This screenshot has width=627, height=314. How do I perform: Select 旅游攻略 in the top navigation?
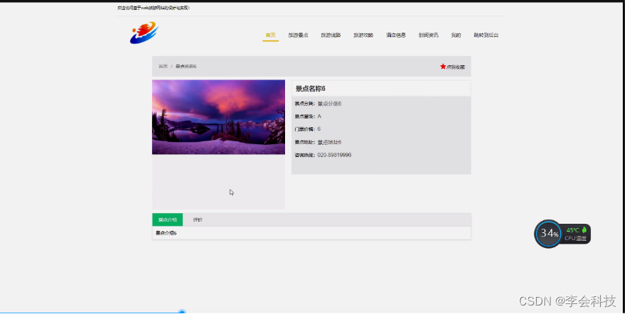363,35
